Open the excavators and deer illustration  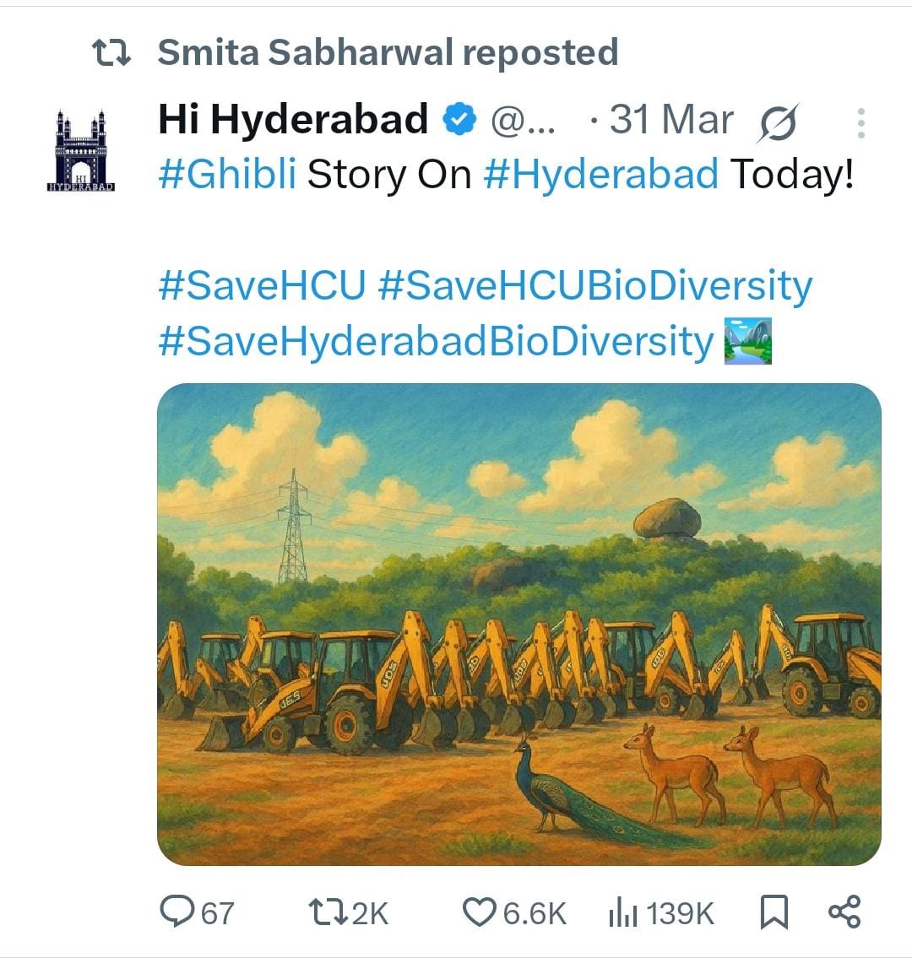click(x=519, y=624)
